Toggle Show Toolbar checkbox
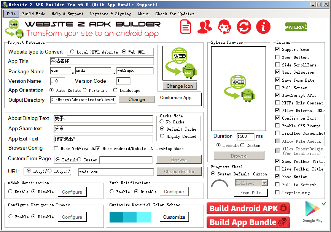Screen dimensions: 331x232 (278, 161)
